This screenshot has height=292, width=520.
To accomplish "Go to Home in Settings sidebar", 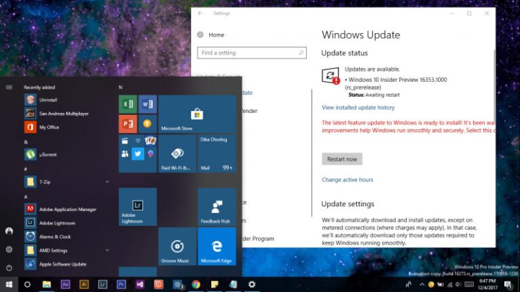I will pyautogui.click(x=216, y=34).
